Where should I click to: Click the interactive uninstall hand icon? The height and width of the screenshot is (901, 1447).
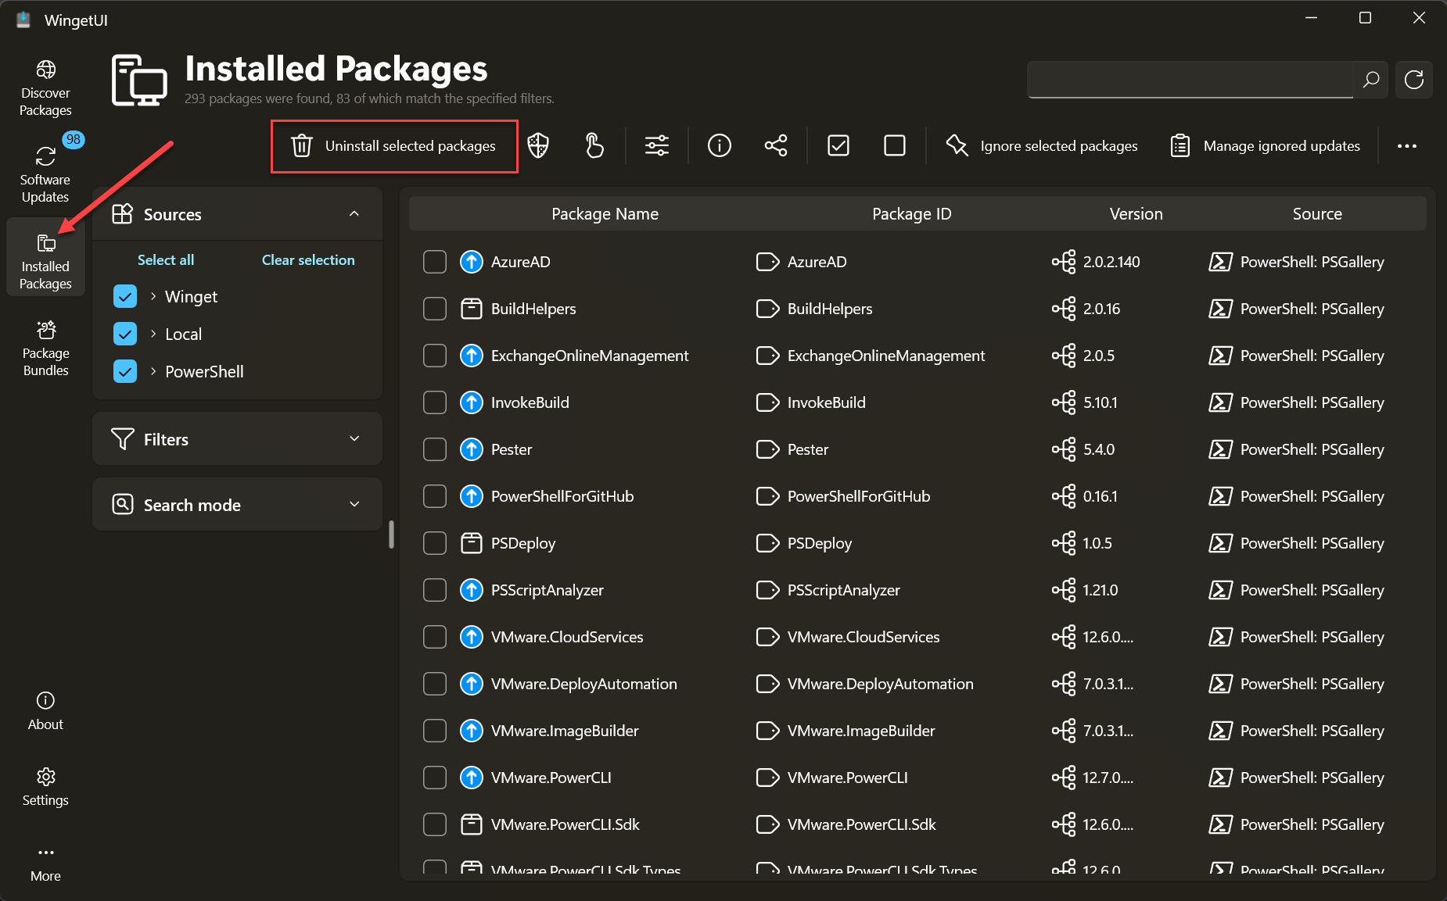594,146
